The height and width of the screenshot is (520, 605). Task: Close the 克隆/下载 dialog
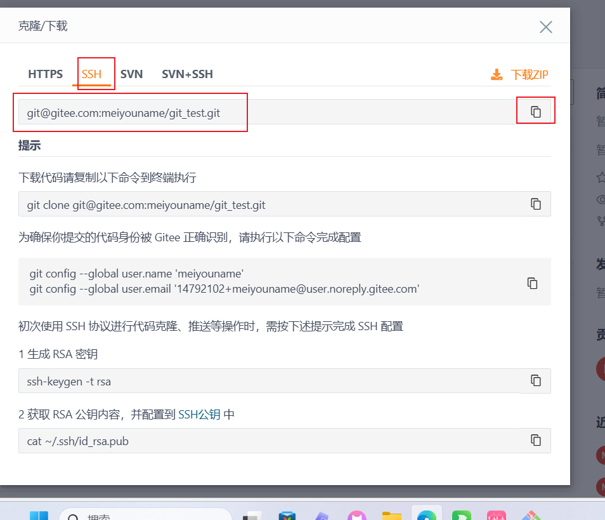coord(545,27)
